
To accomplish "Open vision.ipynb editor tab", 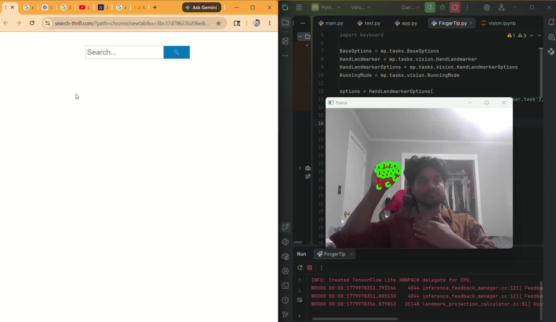I will tap(498, 23).
